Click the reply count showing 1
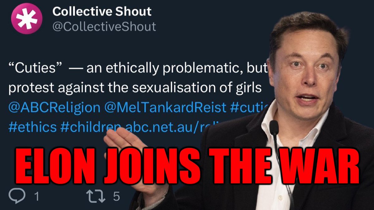374x210 pixels. tap(36, 197)
